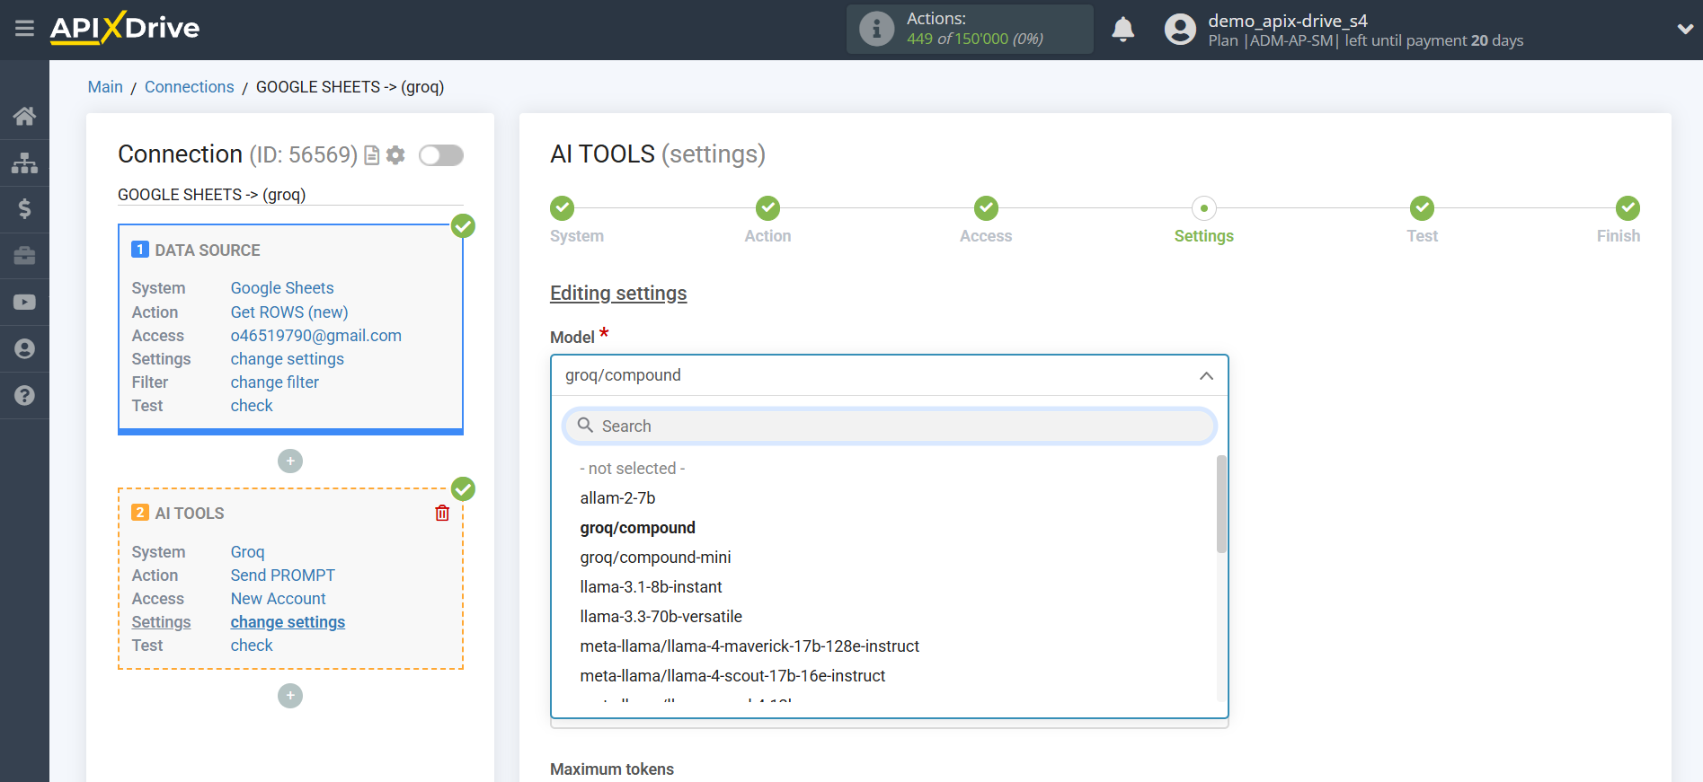Viewport: 1703px width, 782px height.
Task: Click the Action step check icon
Action: click(x=767, y=208)
